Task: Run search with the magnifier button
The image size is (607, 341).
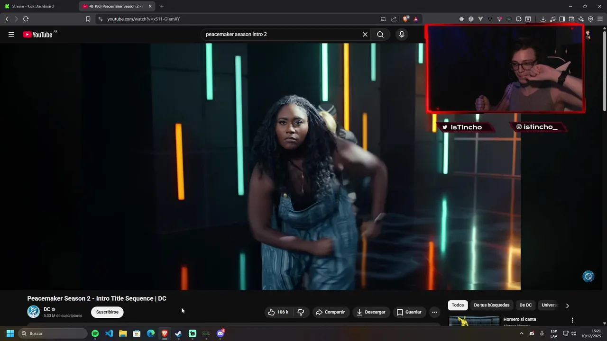Action: tap(380, 34)
